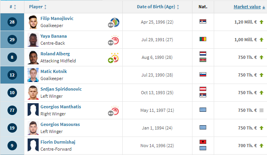Open Georgios Masouras profile link
The height and width of the screenshot is (155, 267).
click(60, 124)
